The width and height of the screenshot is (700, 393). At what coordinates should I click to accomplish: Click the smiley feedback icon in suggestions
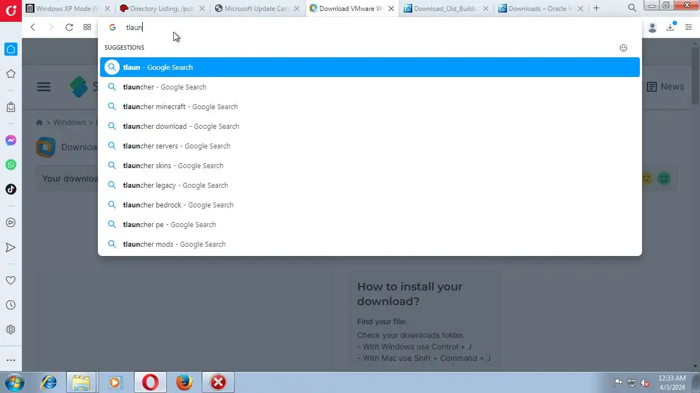pyautogui.click(x=623, y=48)
